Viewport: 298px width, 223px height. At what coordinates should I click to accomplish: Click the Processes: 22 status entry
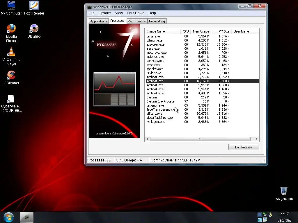(100, 160)
